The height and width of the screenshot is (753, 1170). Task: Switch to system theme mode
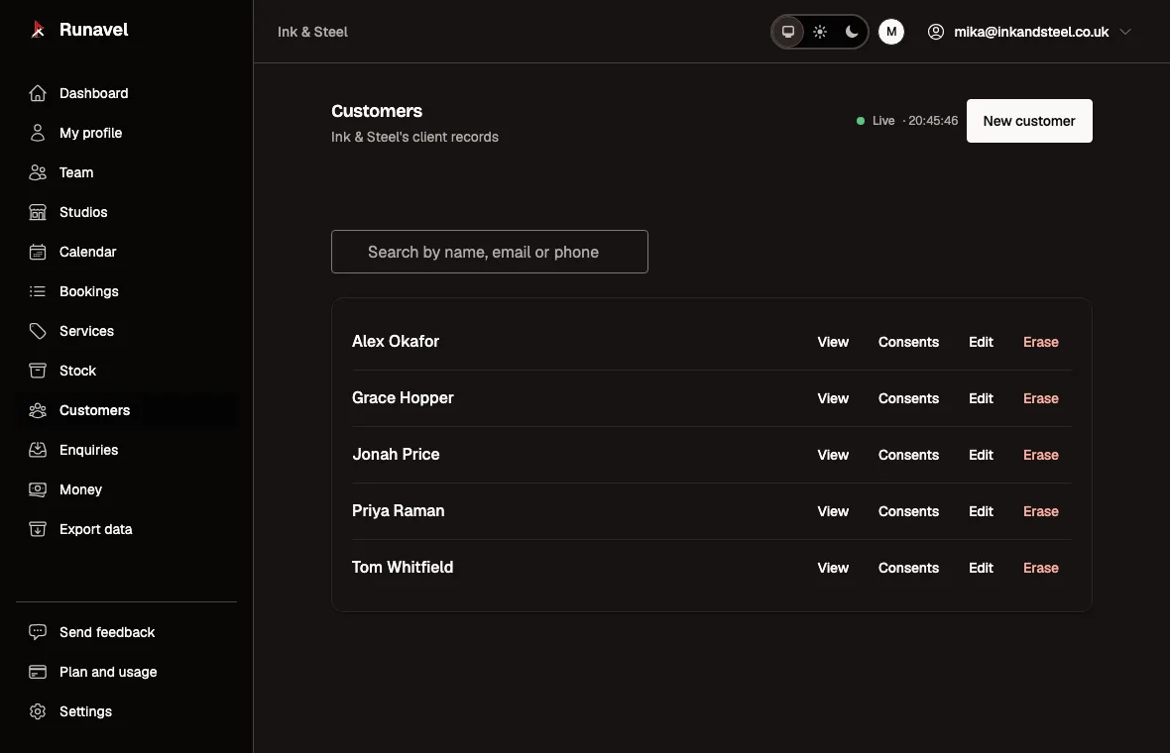[x=788, y=32]
